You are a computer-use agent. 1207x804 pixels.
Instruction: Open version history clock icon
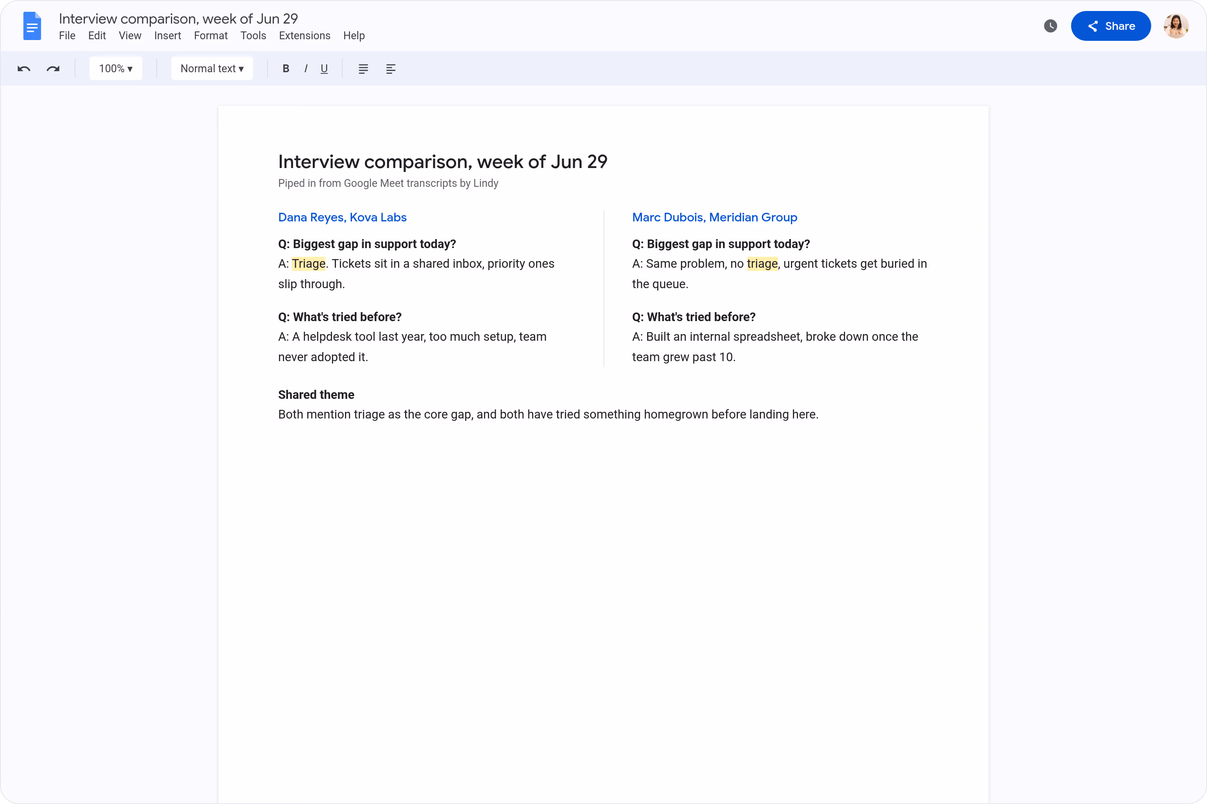click(x=1051, y=26)
